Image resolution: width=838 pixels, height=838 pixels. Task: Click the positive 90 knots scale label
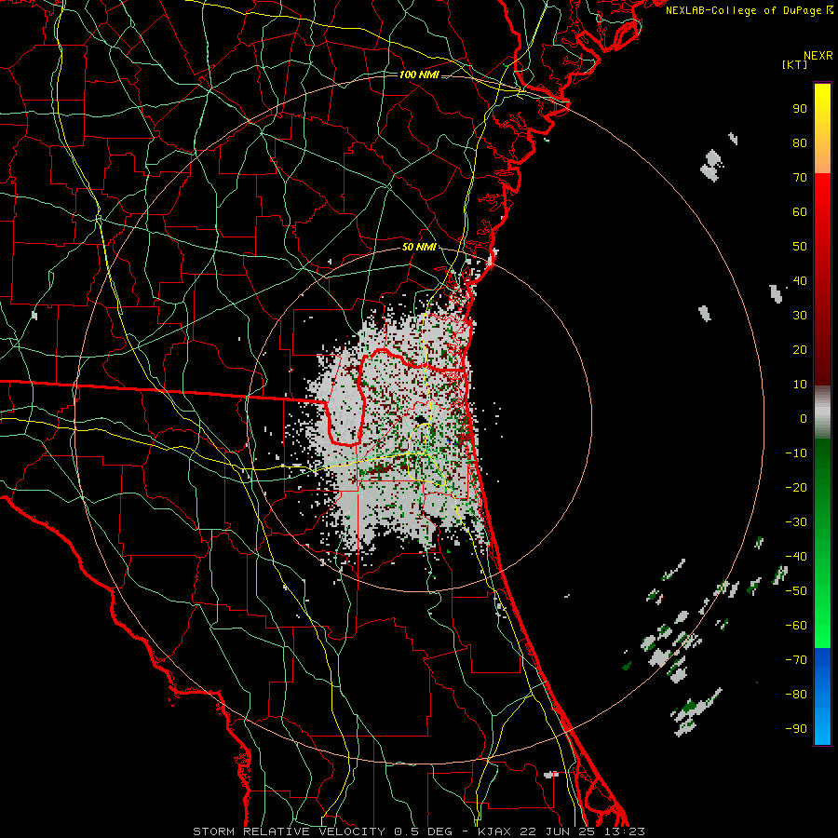[x=800, y=109]
